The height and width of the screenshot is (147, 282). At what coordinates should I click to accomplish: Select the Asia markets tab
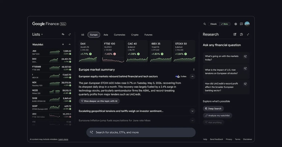tap(106, 35)
